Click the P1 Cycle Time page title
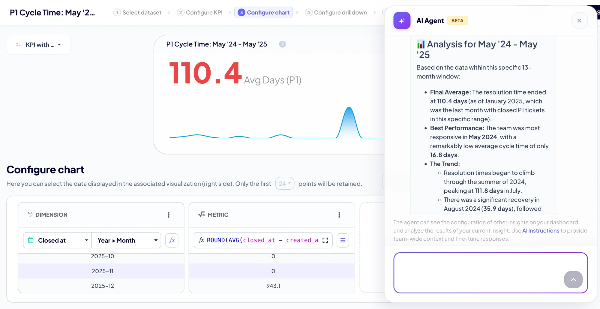 52,13
